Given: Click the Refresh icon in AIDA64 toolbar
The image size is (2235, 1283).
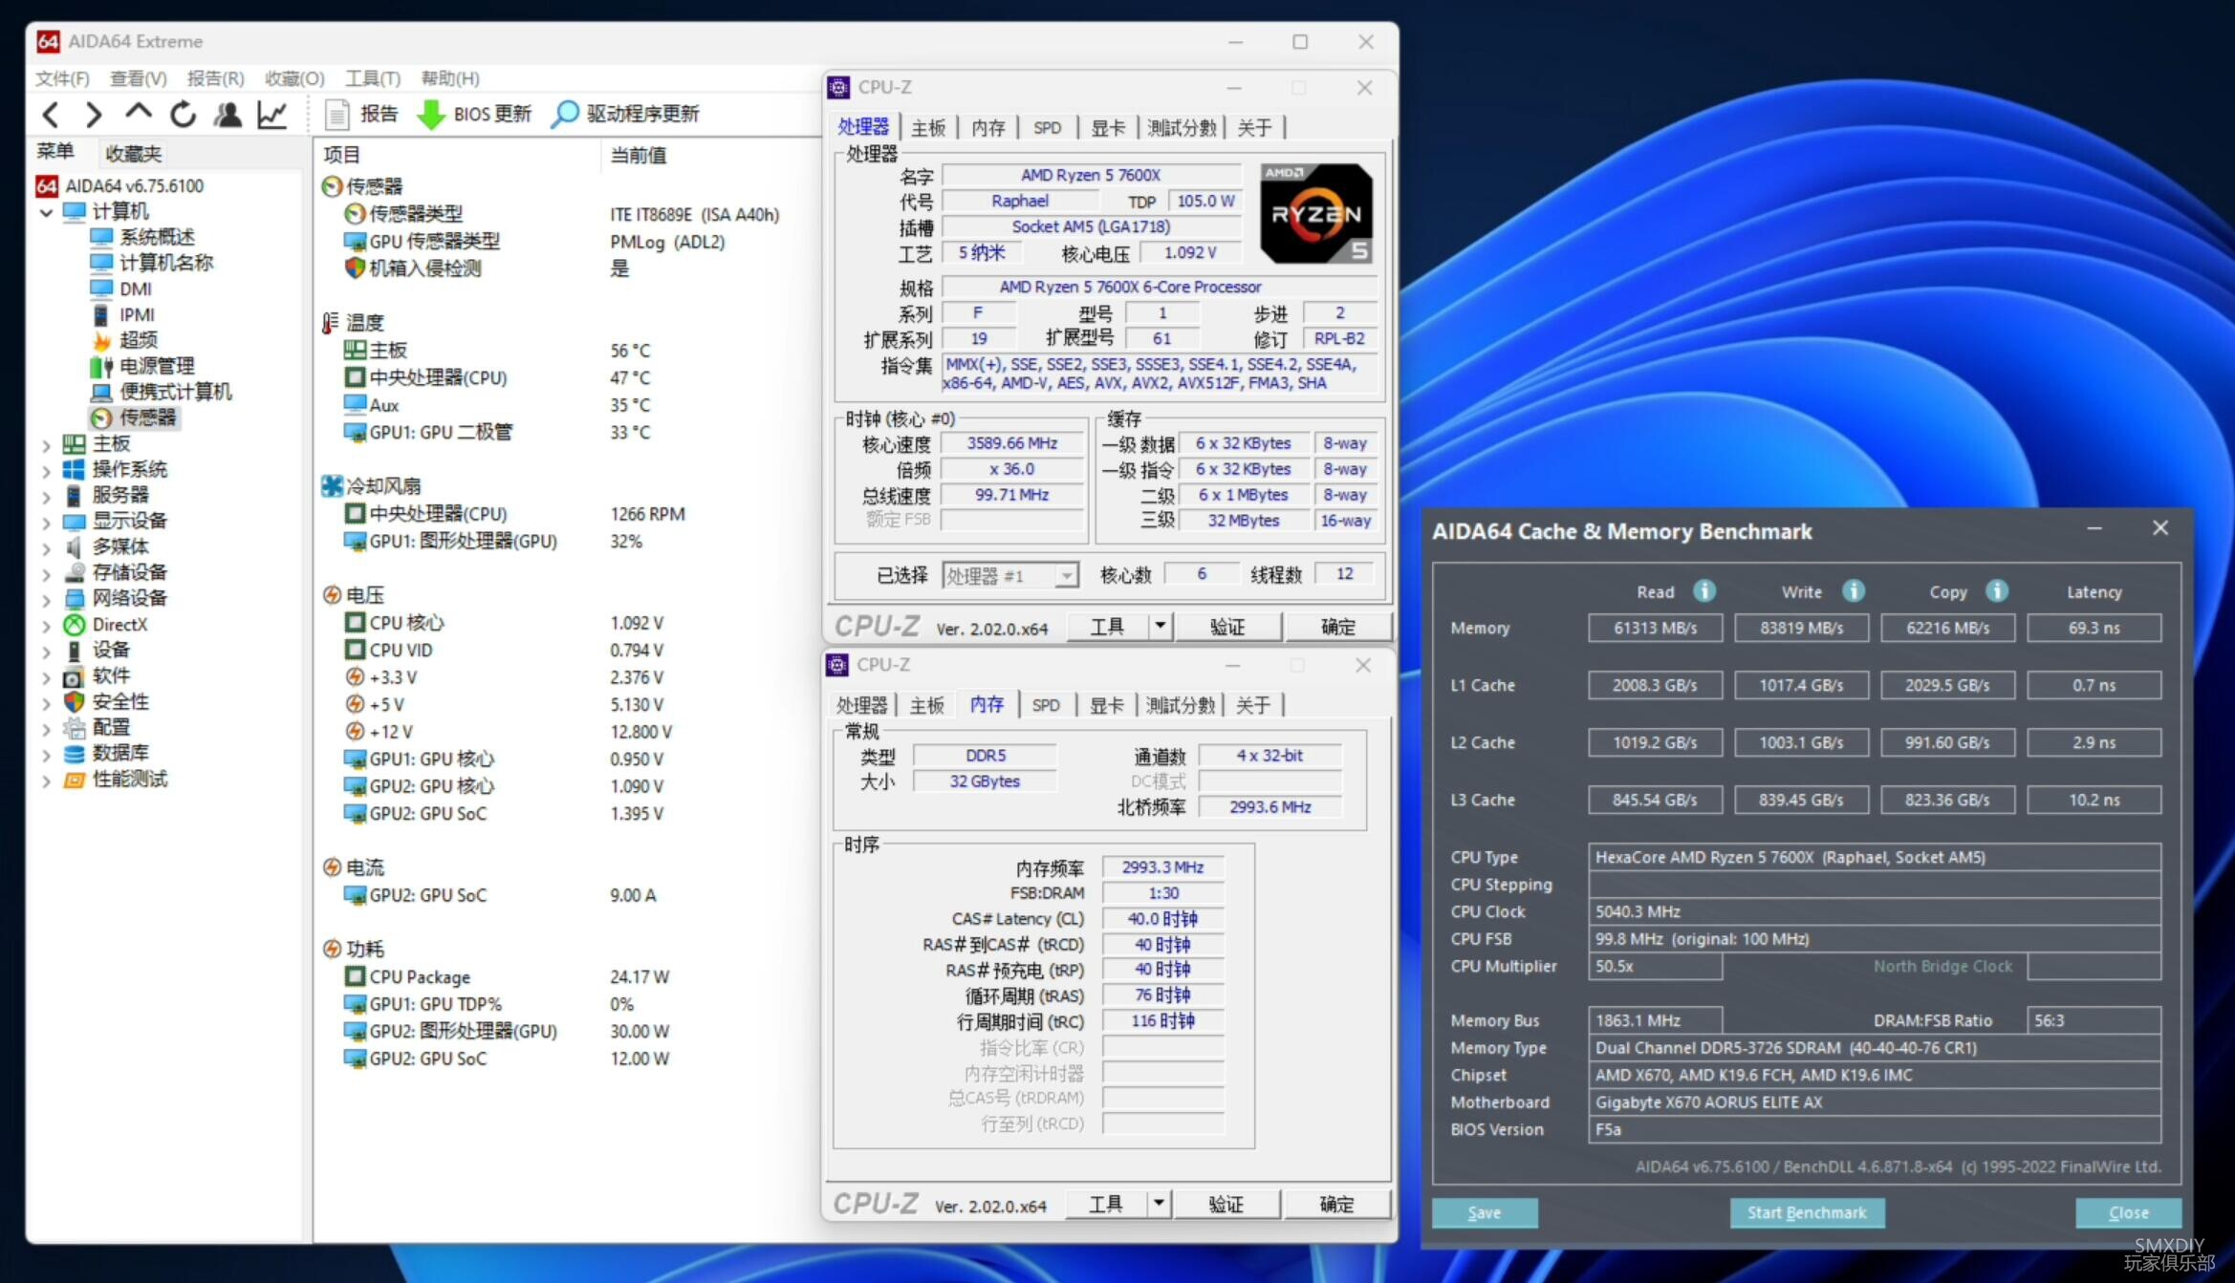Looking at the screenshot, I should 183,115.
